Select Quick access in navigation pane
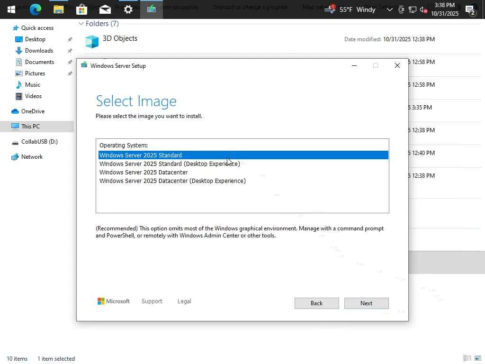Viewport: 485px width, 364px height. pyautogui.click(x=37, y=28)
